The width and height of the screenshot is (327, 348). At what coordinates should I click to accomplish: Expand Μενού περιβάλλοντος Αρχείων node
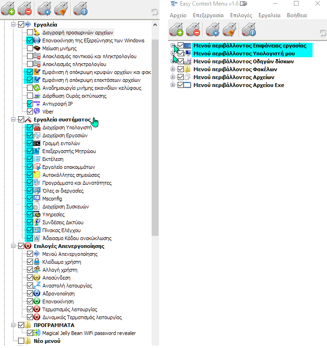pos(173,77)
